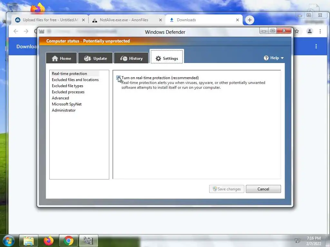Screen dimensions: 330x247
Task: Open Chrome profile avatar
Action: [x=310, y=31]
